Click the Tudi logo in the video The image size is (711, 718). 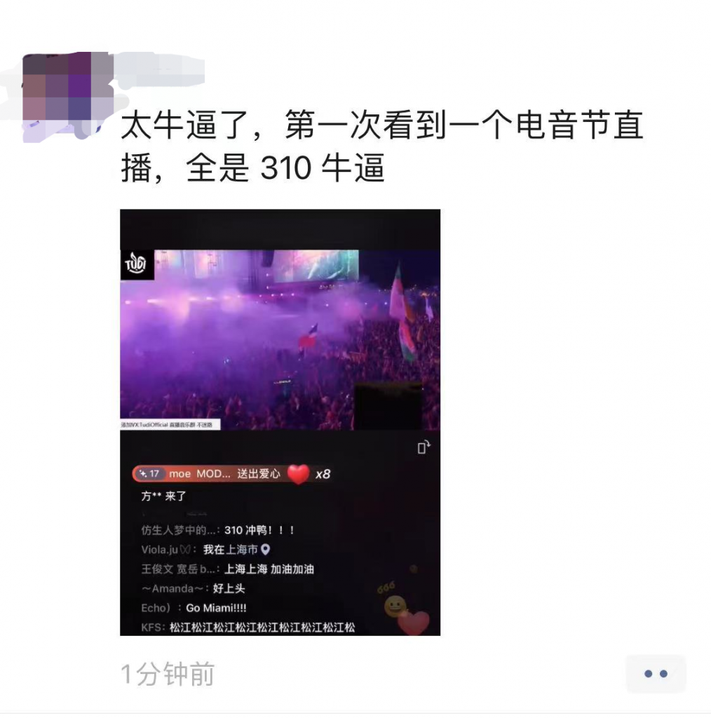coord(136,264)
